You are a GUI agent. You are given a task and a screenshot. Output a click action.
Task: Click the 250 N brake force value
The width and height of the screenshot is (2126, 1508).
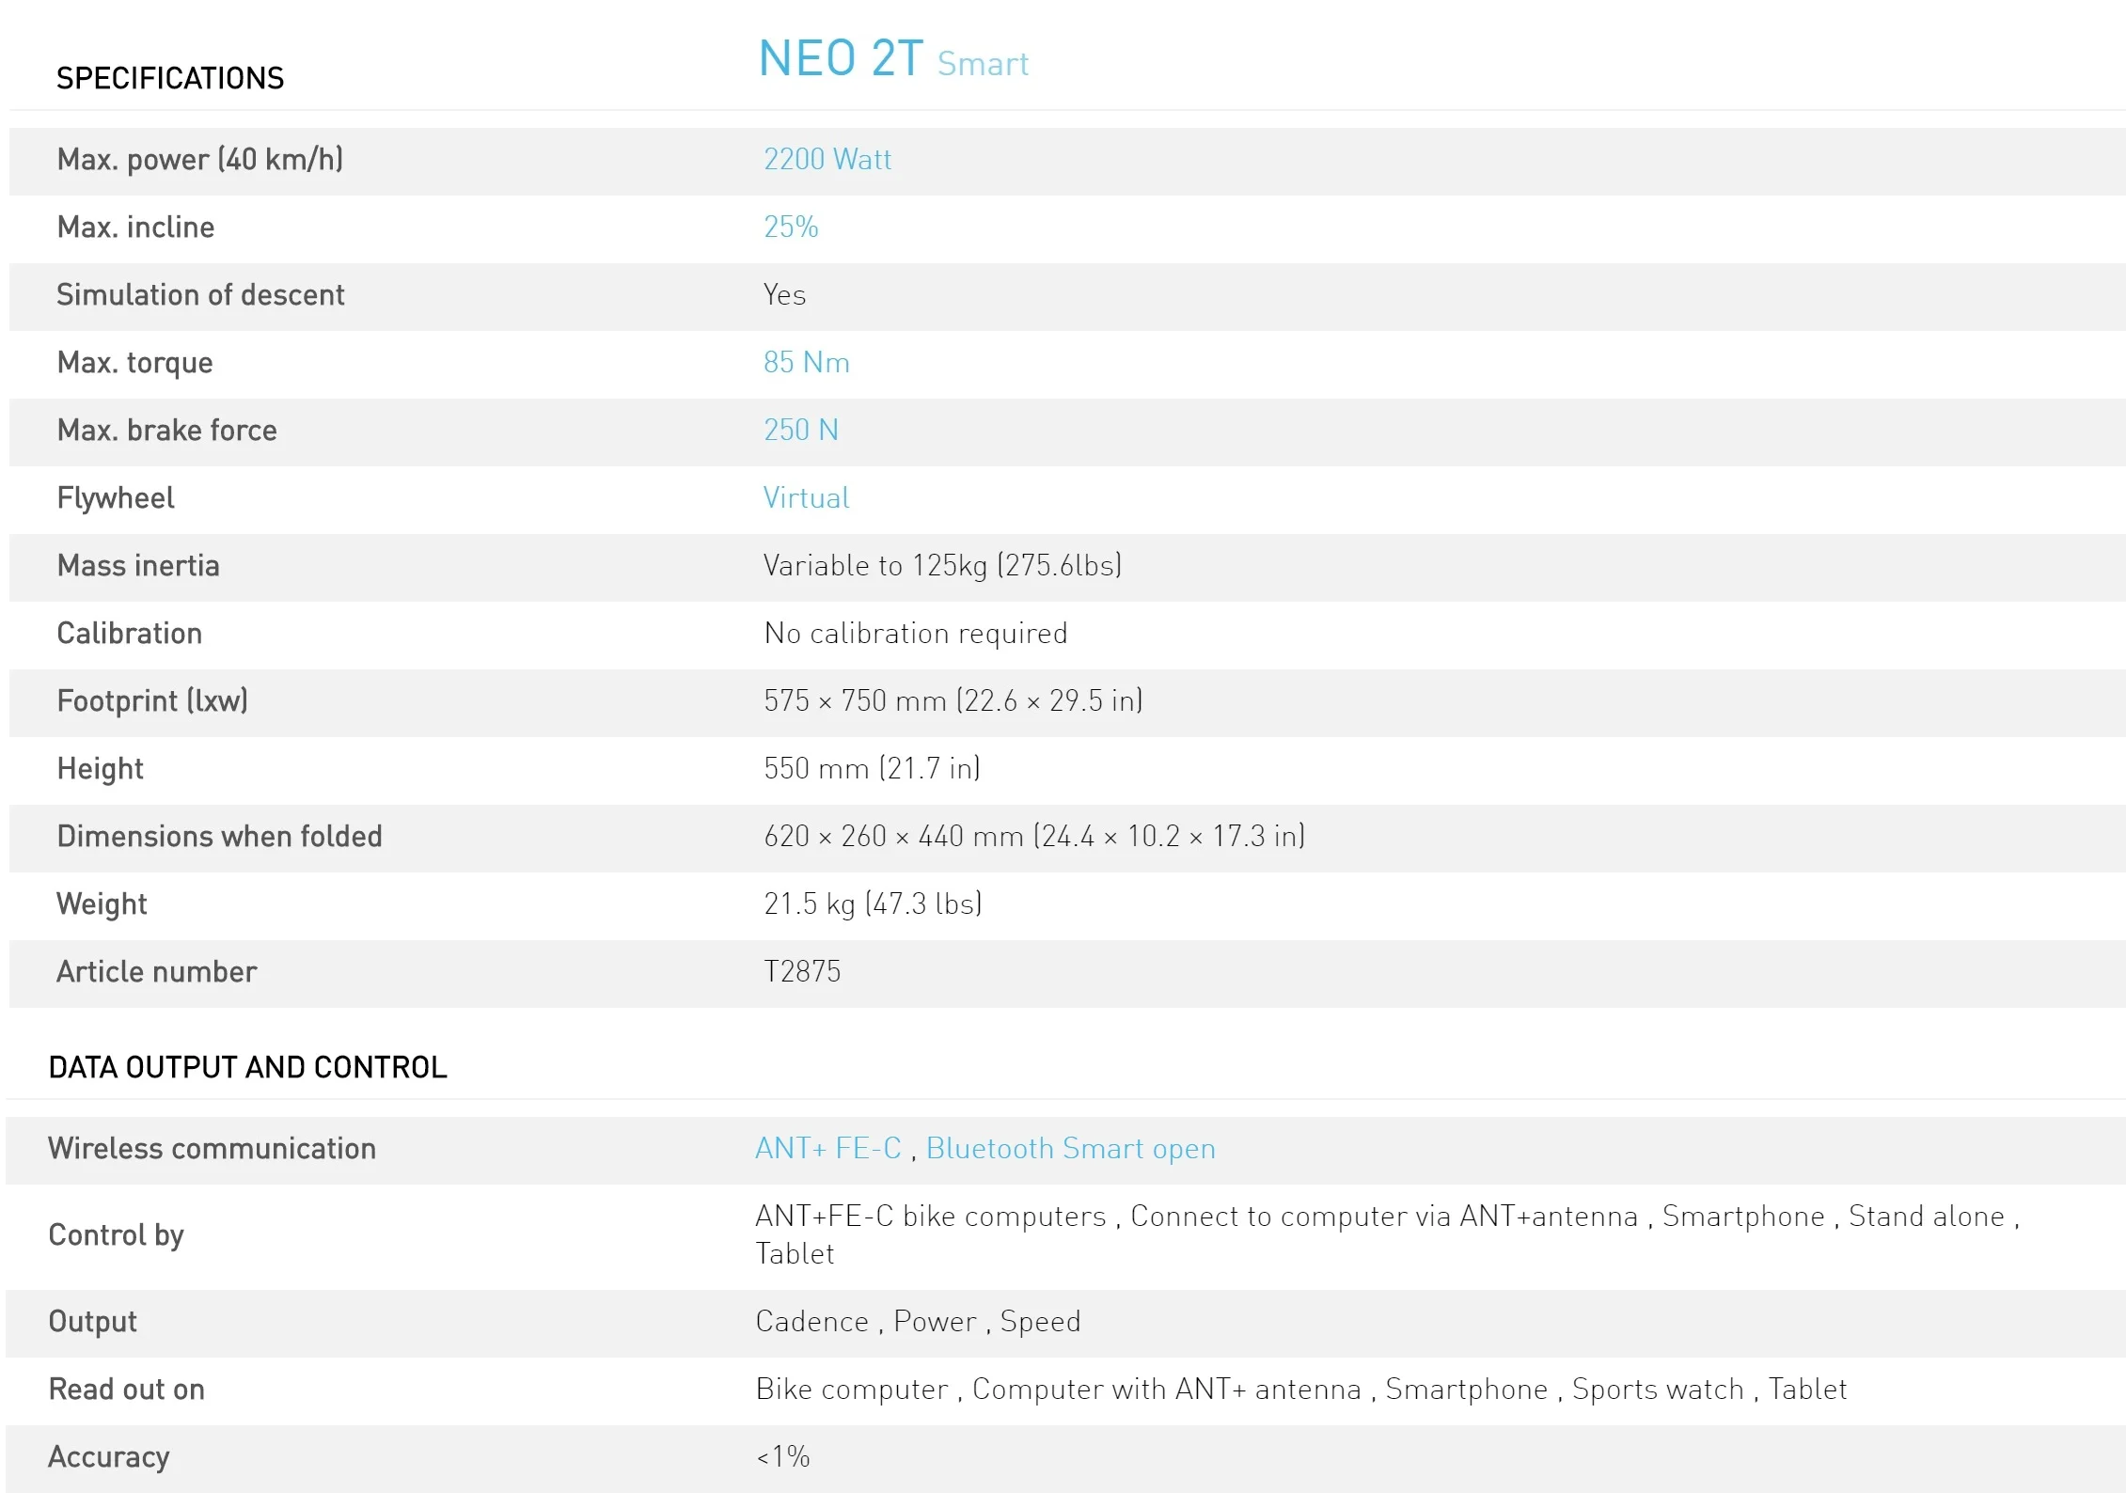click(x=800, y=431)
